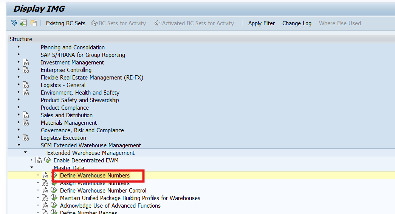Image resolution: width=395 pixels, height=214 pixels.
Task: Click the Structure column header
Action: pyautogui.click(x=21, y=39)
